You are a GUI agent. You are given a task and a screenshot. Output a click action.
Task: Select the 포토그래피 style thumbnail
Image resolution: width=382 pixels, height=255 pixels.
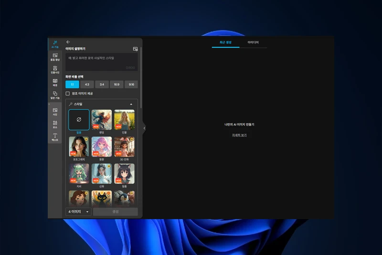(x=79, y=147)
